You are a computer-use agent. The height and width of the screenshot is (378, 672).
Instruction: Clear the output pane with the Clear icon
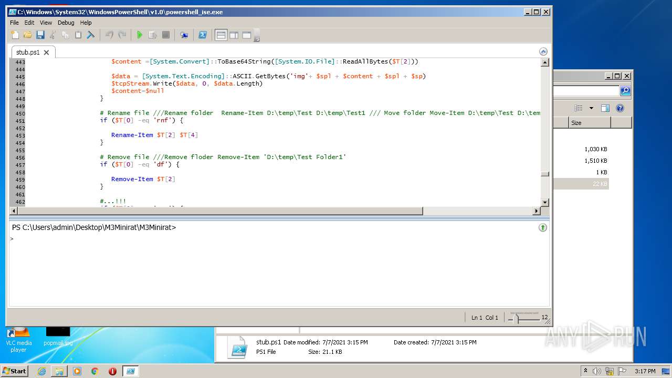91,35
